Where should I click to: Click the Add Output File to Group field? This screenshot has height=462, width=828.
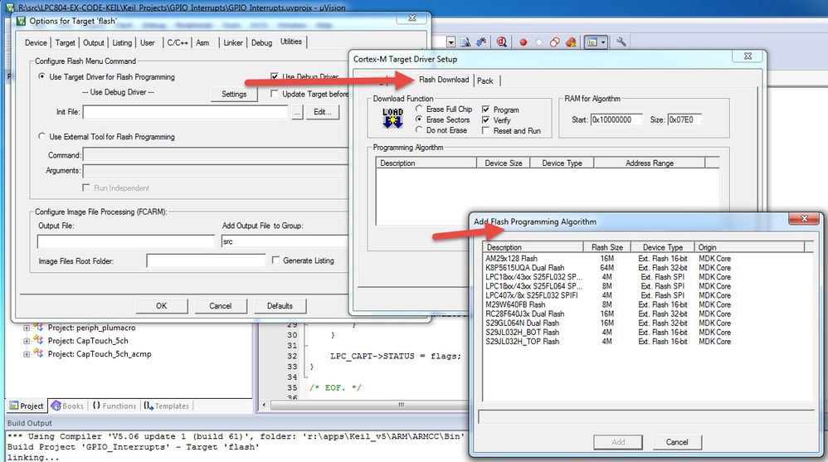[285, 242]
